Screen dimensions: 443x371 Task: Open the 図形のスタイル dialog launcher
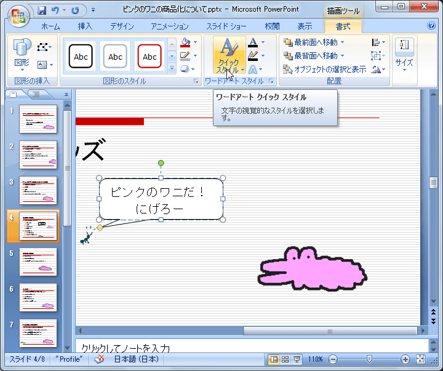196,81
